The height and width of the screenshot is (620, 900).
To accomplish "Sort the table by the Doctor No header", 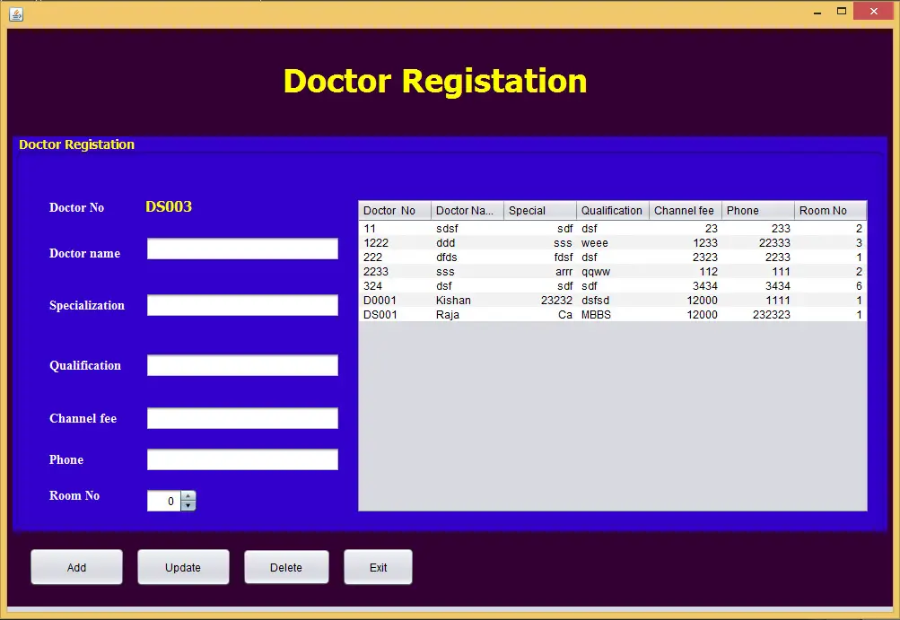I will (x=393, y=210).
